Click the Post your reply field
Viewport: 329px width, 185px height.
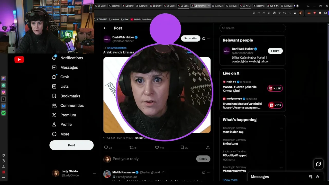click(x=153, y=159)
